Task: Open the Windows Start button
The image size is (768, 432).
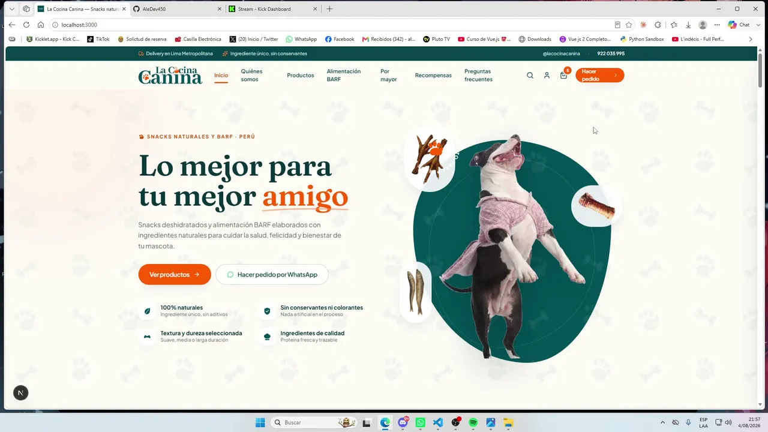Action: tap(260, 422)
